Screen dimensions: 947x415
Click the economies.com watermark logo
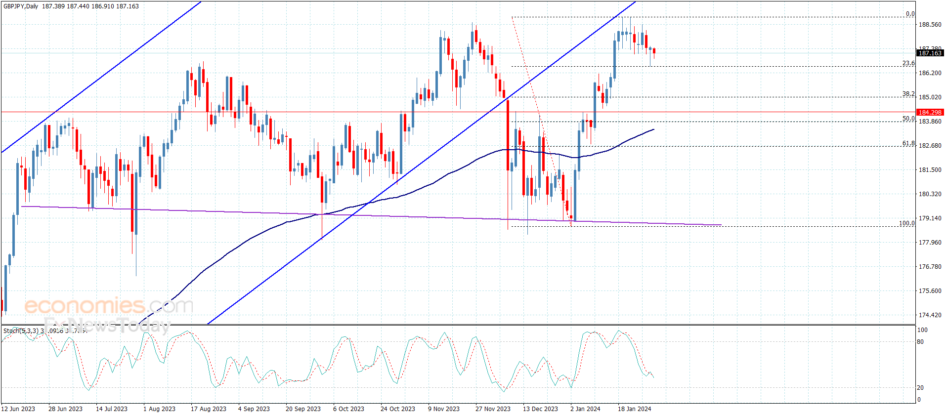(109, 306)
